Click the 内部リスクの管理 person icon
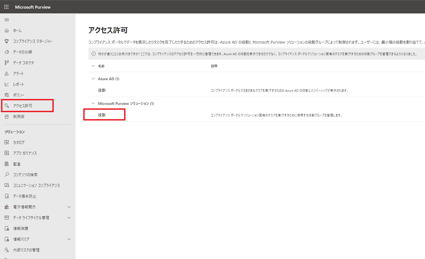The height and width of the screenshot is (259, 425). (x=7, y=250)
